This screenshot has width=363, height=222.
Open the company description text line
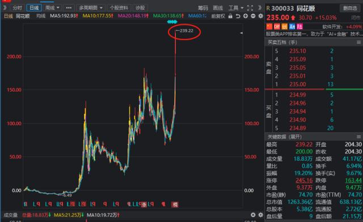tap(314, 34)
